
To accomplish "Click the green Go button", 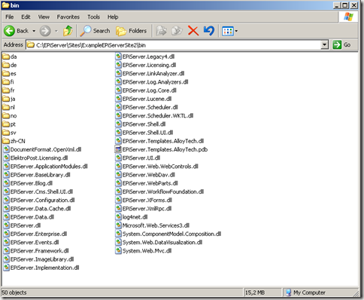I will [x=341, y=45].
